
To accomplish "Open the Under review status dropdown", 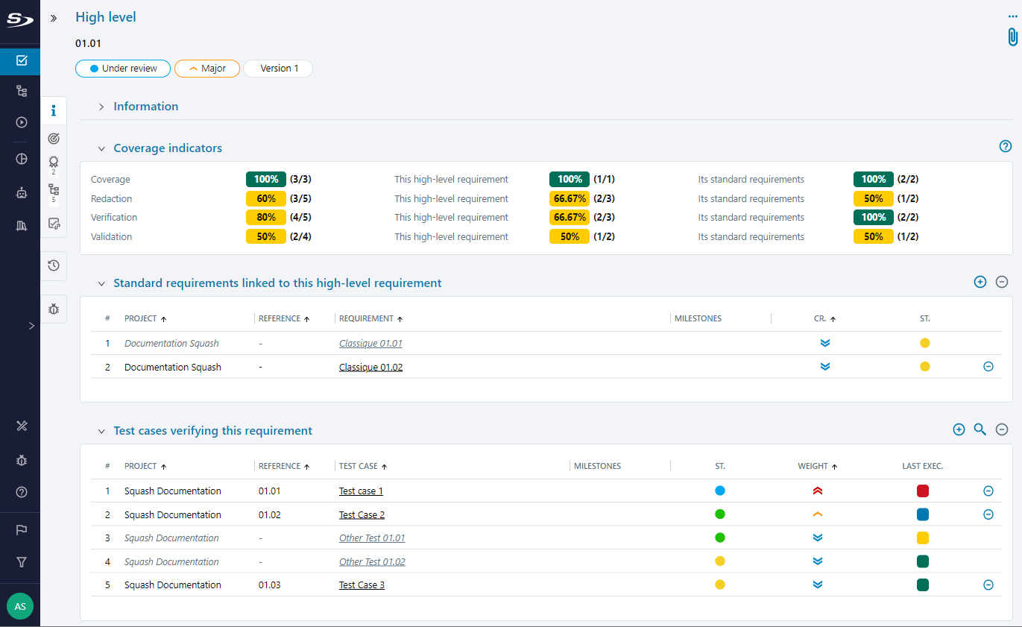I will 123,69.
